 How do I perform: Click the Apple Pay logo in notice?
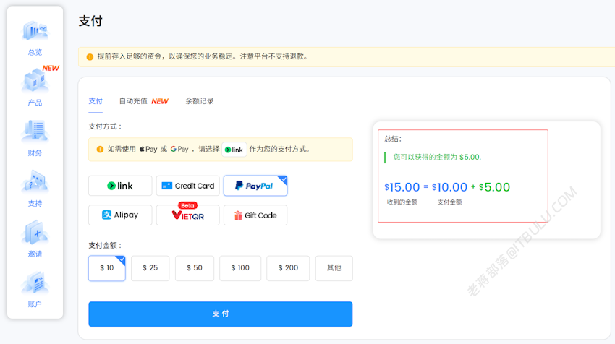148,150
